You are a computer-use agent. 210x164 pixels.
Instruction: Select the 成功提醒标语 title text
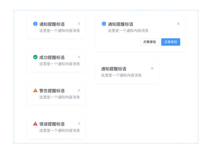pyautogui.click(x=52, y=57)
